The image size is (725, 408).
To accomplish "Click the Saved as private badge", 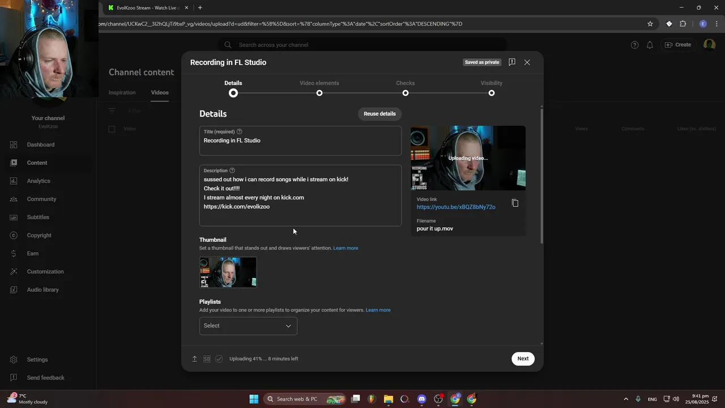I will [x=482, y=62].
